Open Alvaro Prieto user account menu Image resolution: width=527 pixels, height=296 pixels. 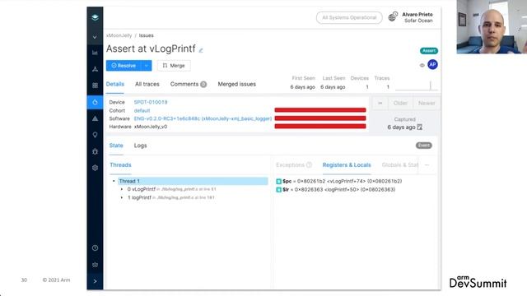(417, 17)
